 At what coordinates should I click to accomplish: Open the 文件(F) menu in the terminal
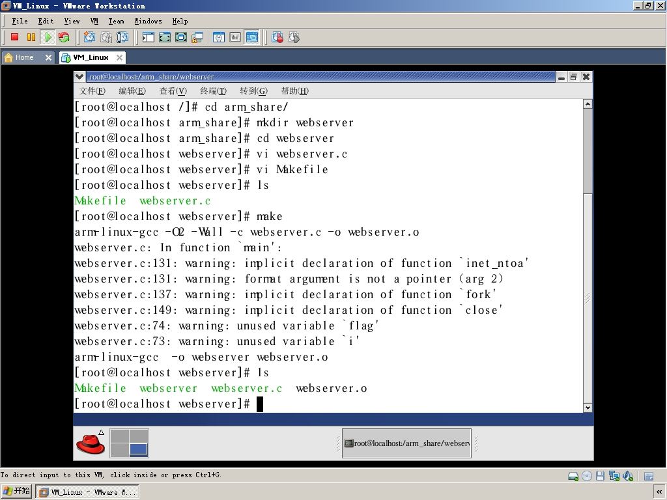[x=92, y=91]
